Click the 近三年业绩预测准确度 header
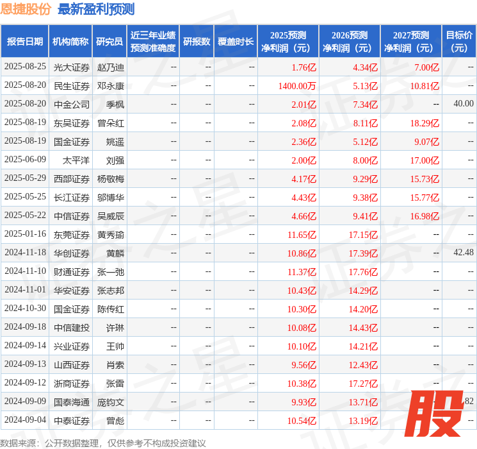Viewport: 477px width, 449px height. click(x=152, y=42)
